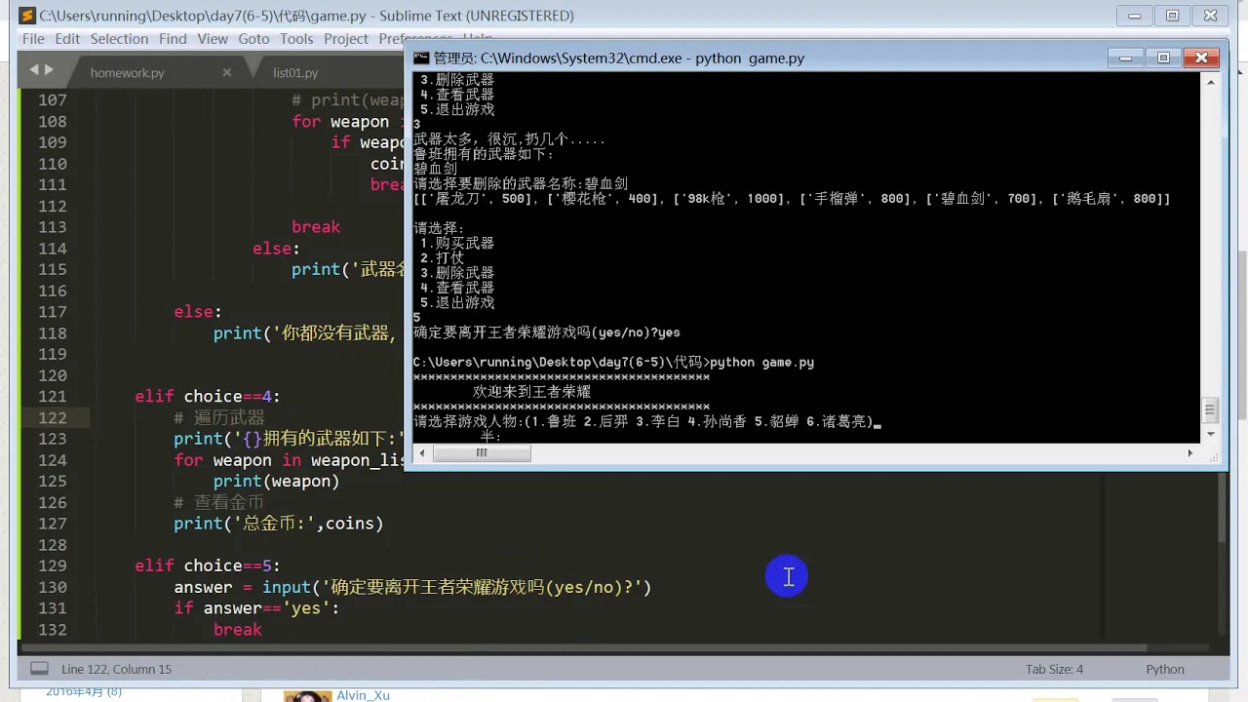Image resolution: width=1248 pixels, height=702 pixels.
Task: Open the Goto menu
Action: (253, 39)
